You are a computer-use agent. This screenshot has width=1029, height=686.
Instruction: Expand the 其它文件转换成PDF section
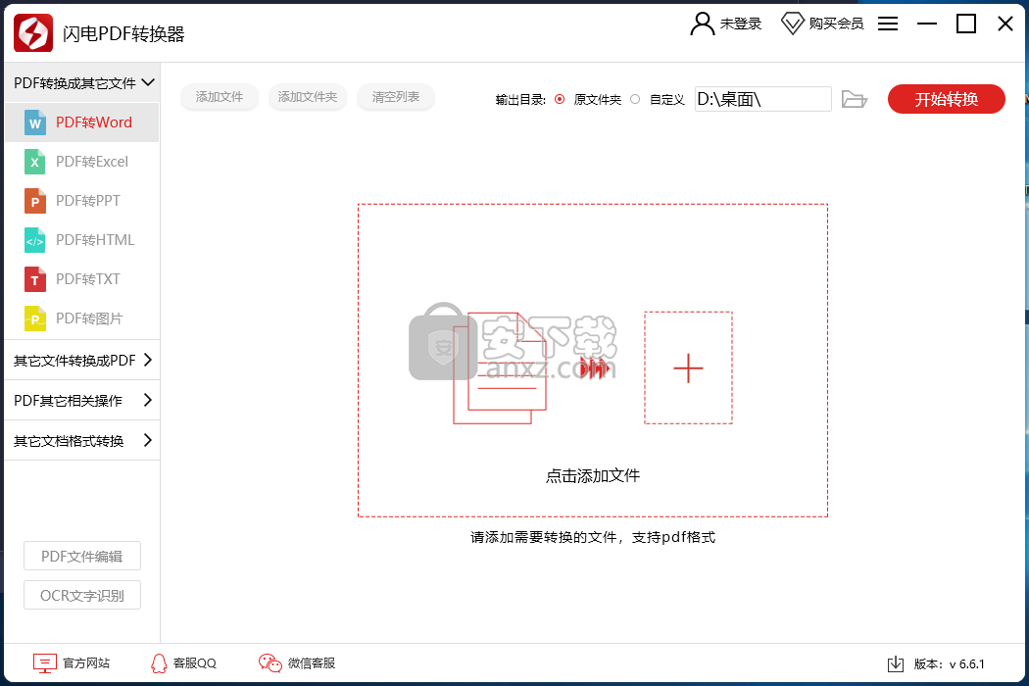point(82,360)
